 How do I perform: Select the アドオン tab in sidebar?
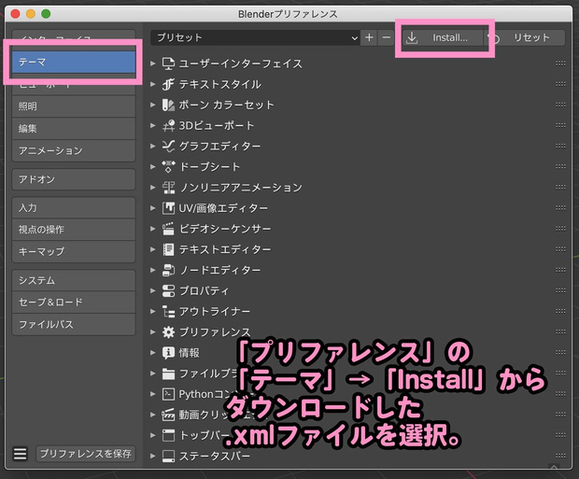[74, 179]
